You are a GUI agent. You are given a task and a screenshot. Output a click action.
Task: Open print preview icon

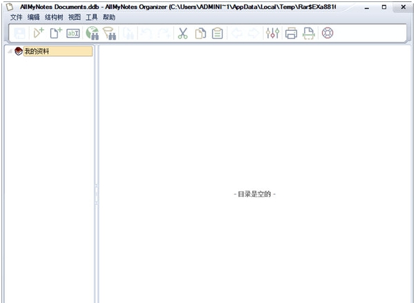point(309,34)
